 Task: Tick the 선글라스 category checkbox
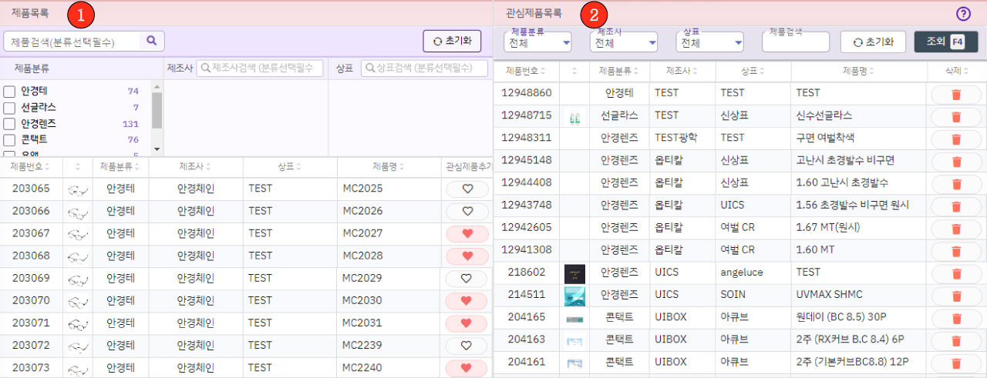[10, 108]
